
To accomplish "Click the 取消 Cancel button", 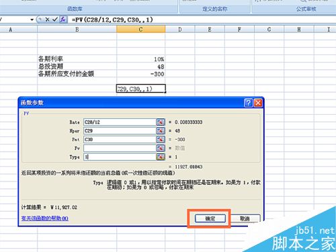I will (x=245, y=218).
